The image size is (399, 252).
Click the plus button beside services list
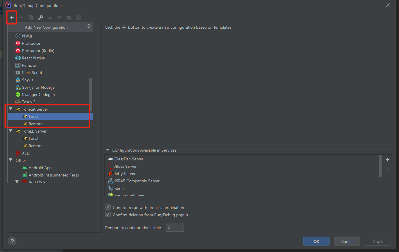388,160
